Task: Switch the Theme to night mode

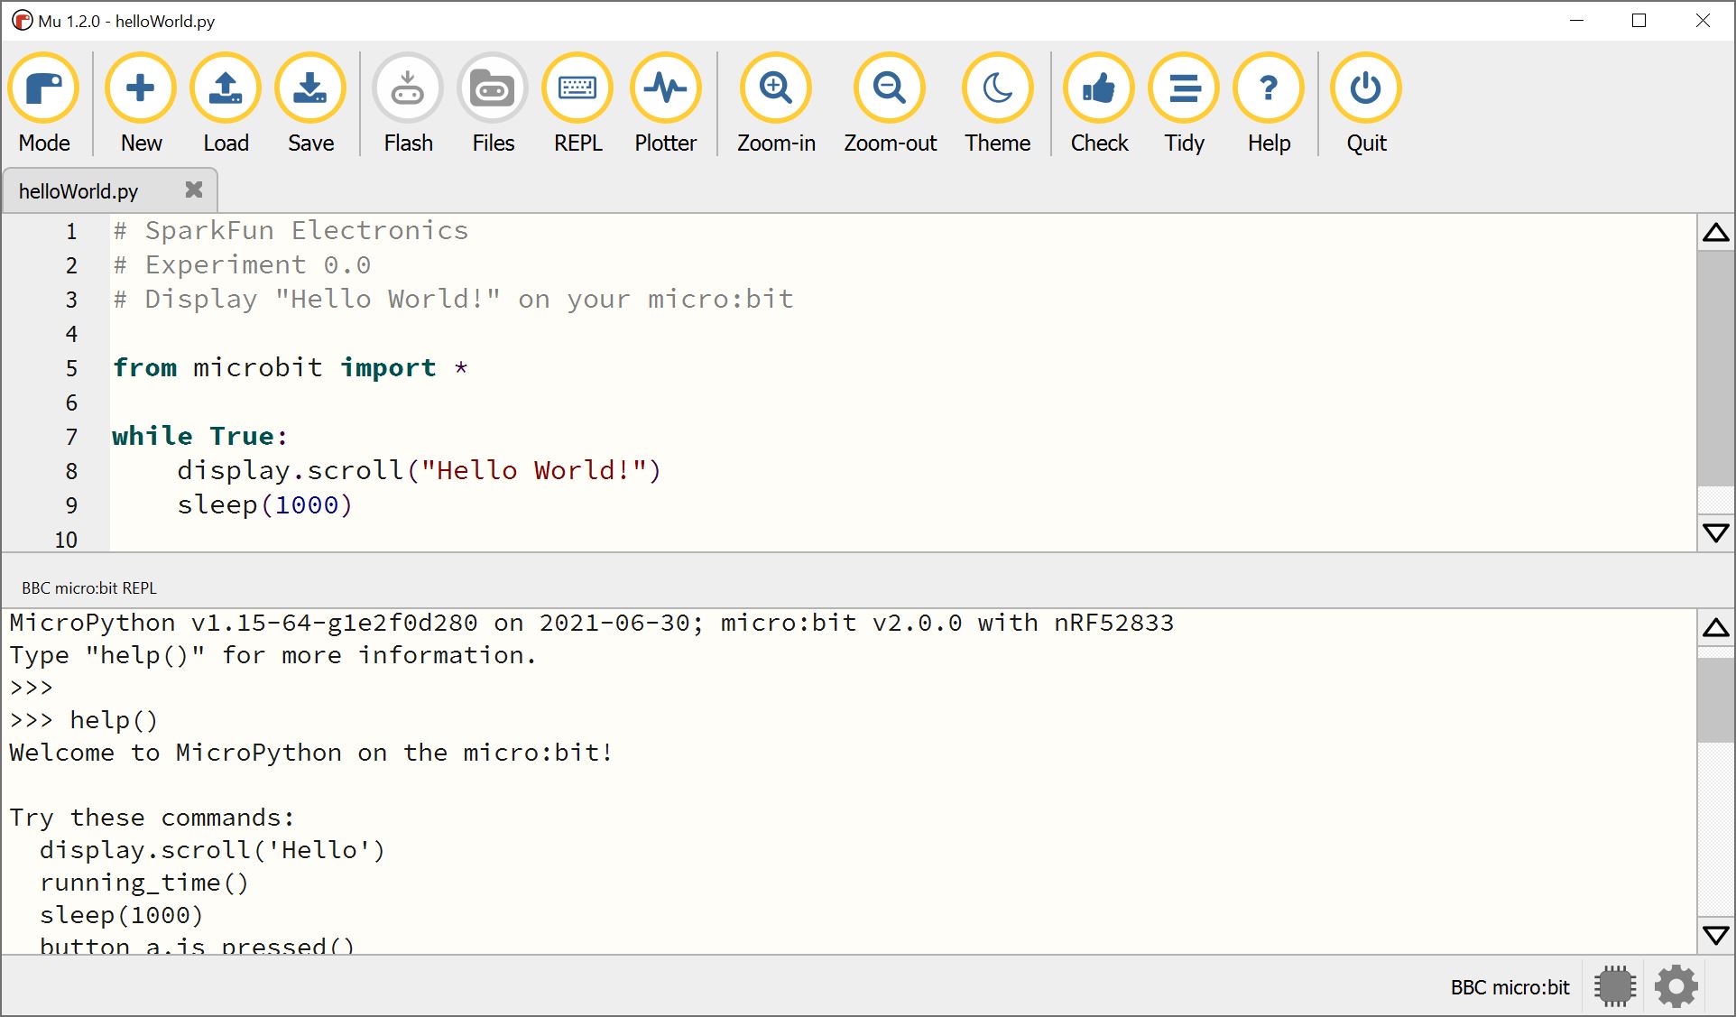Action: tap(998, 103)
